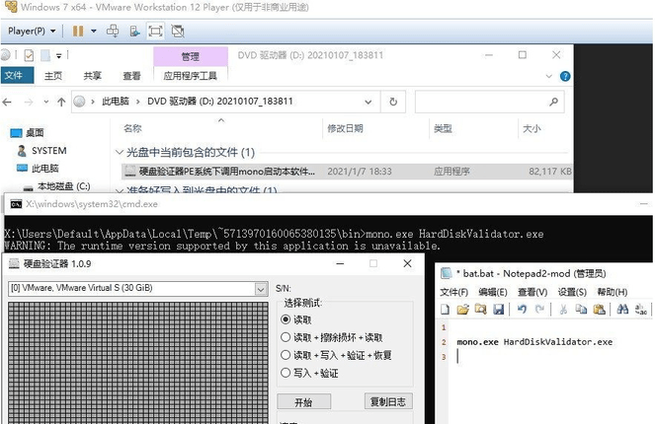Click browse file icon in Notepad2-mod toolbar

pos(481,310)
